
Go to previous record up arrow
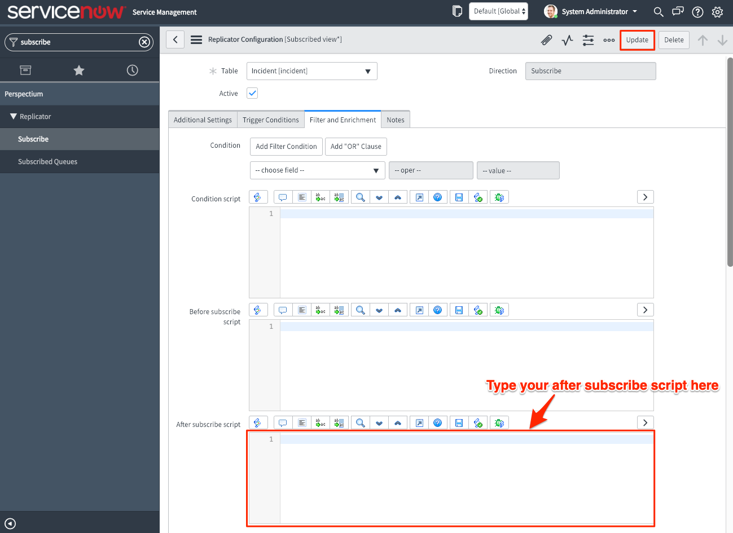click(x=703, y=40)
